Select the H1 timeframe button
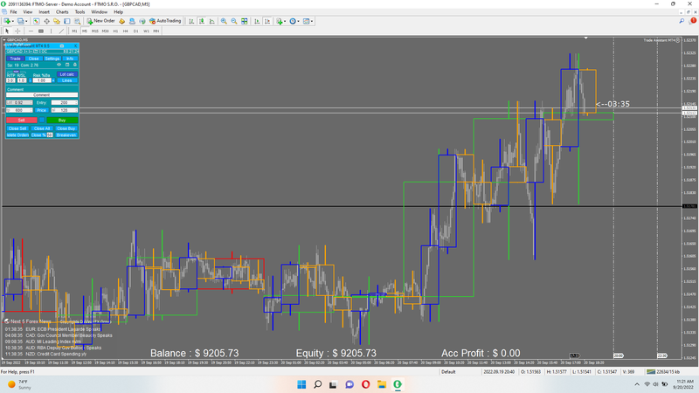This screenshot has height=393, width=699. pos(115,31)
